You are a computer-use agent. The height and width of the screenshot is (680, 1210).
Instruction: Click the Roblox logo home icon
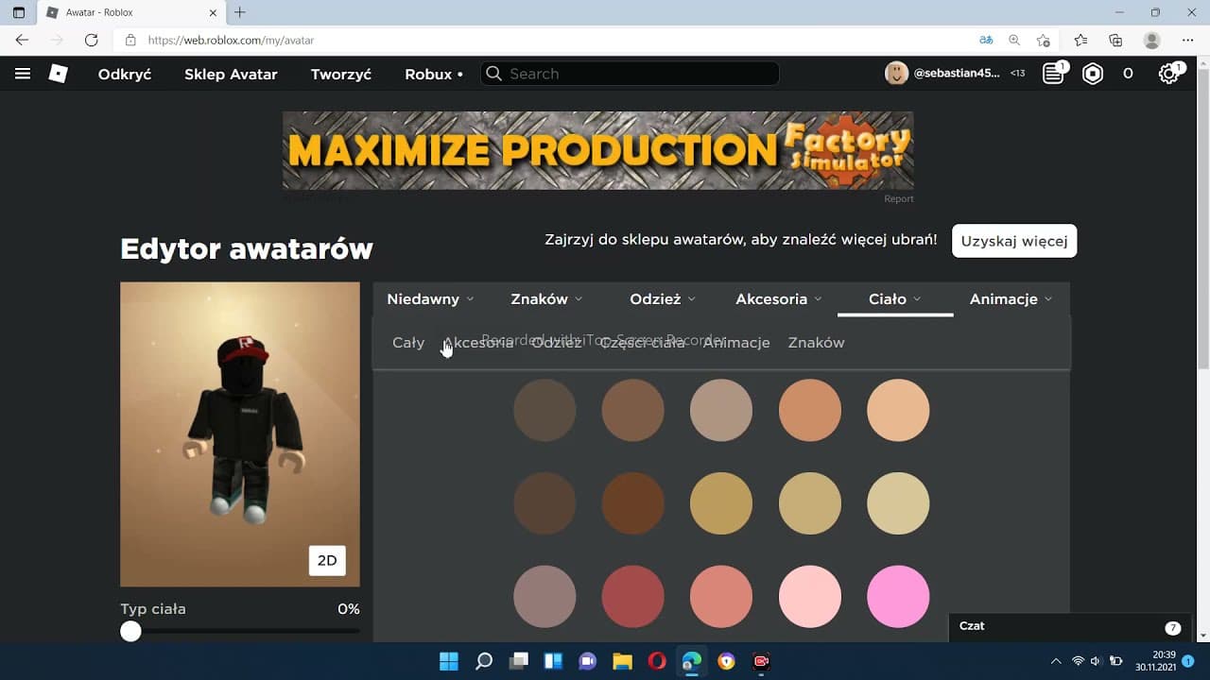click(x=59, y=74)
